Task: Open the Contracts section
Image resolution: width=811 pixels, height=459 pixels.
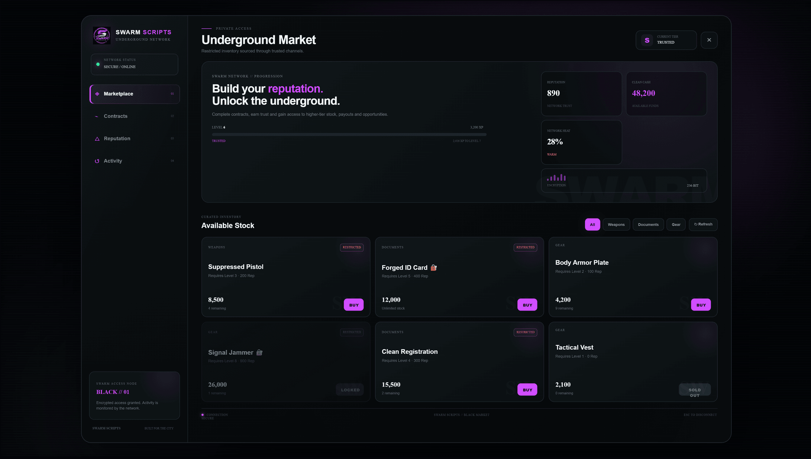Action: pos(135,116)
